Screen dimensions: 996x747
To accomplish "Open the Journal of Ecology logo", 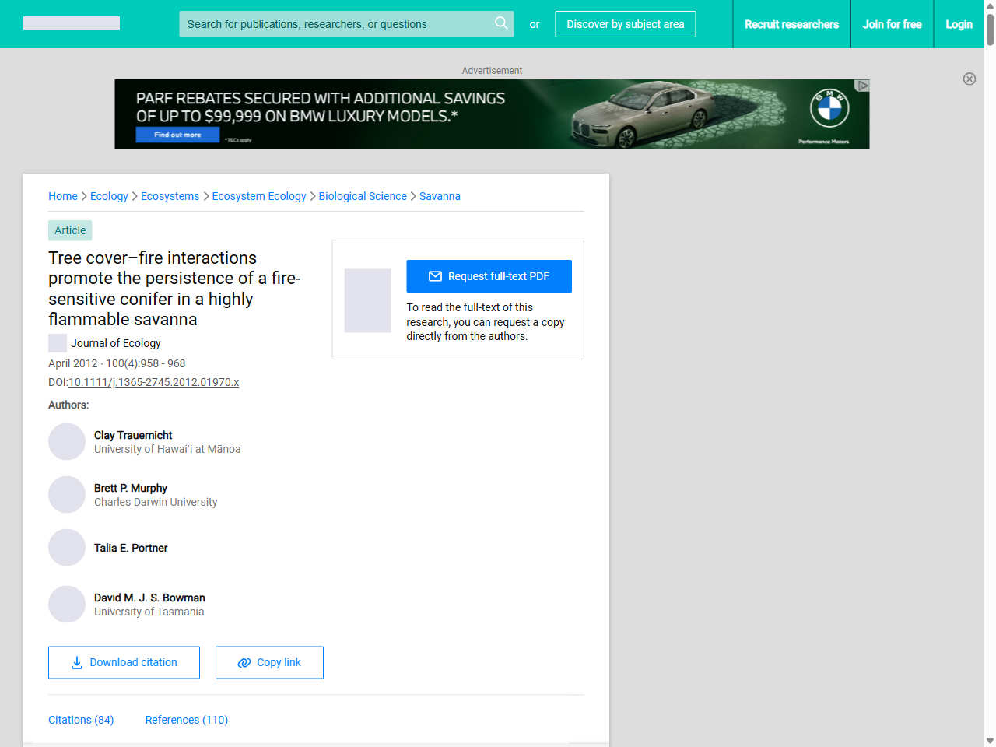I will point(57,342).
